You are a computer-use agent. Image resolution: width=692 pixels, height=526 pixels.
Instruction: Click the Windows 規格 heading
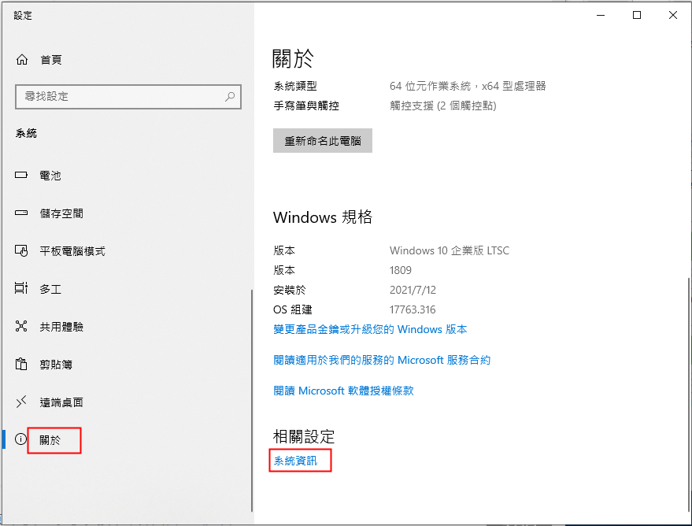323,217
